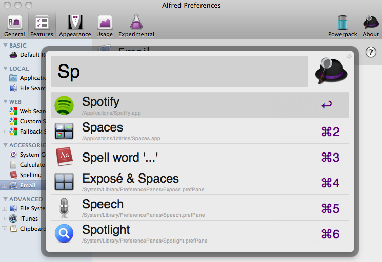Click the ⌘5 shortcut label
Viewport: 382px width, 262px height.
[x=330, y=209]
